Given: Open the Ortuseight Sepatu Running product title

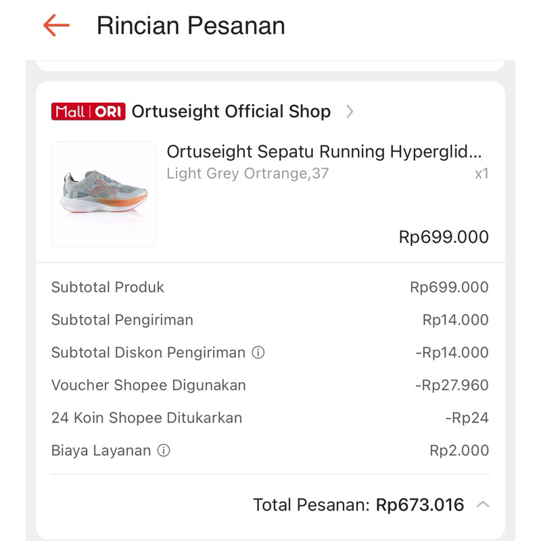Looking at the screenshot, I should (324, 151).
